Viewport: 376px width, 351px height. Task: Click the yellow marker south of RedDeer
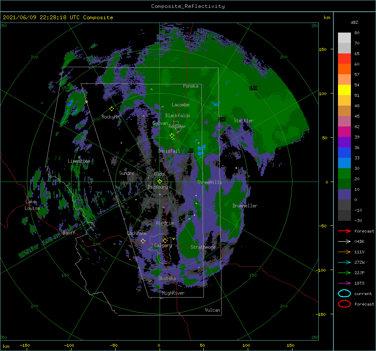pos(172,136)
